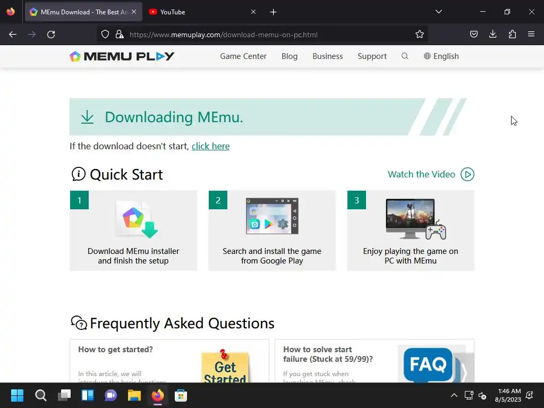The width and height of the screenshot is (544, 408).
Task: Click the site search magnifier icon
Action: pos(404,56)
